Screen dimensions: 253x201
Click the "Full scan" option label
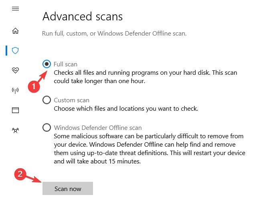pyautogui.click(x=65, y=64)
